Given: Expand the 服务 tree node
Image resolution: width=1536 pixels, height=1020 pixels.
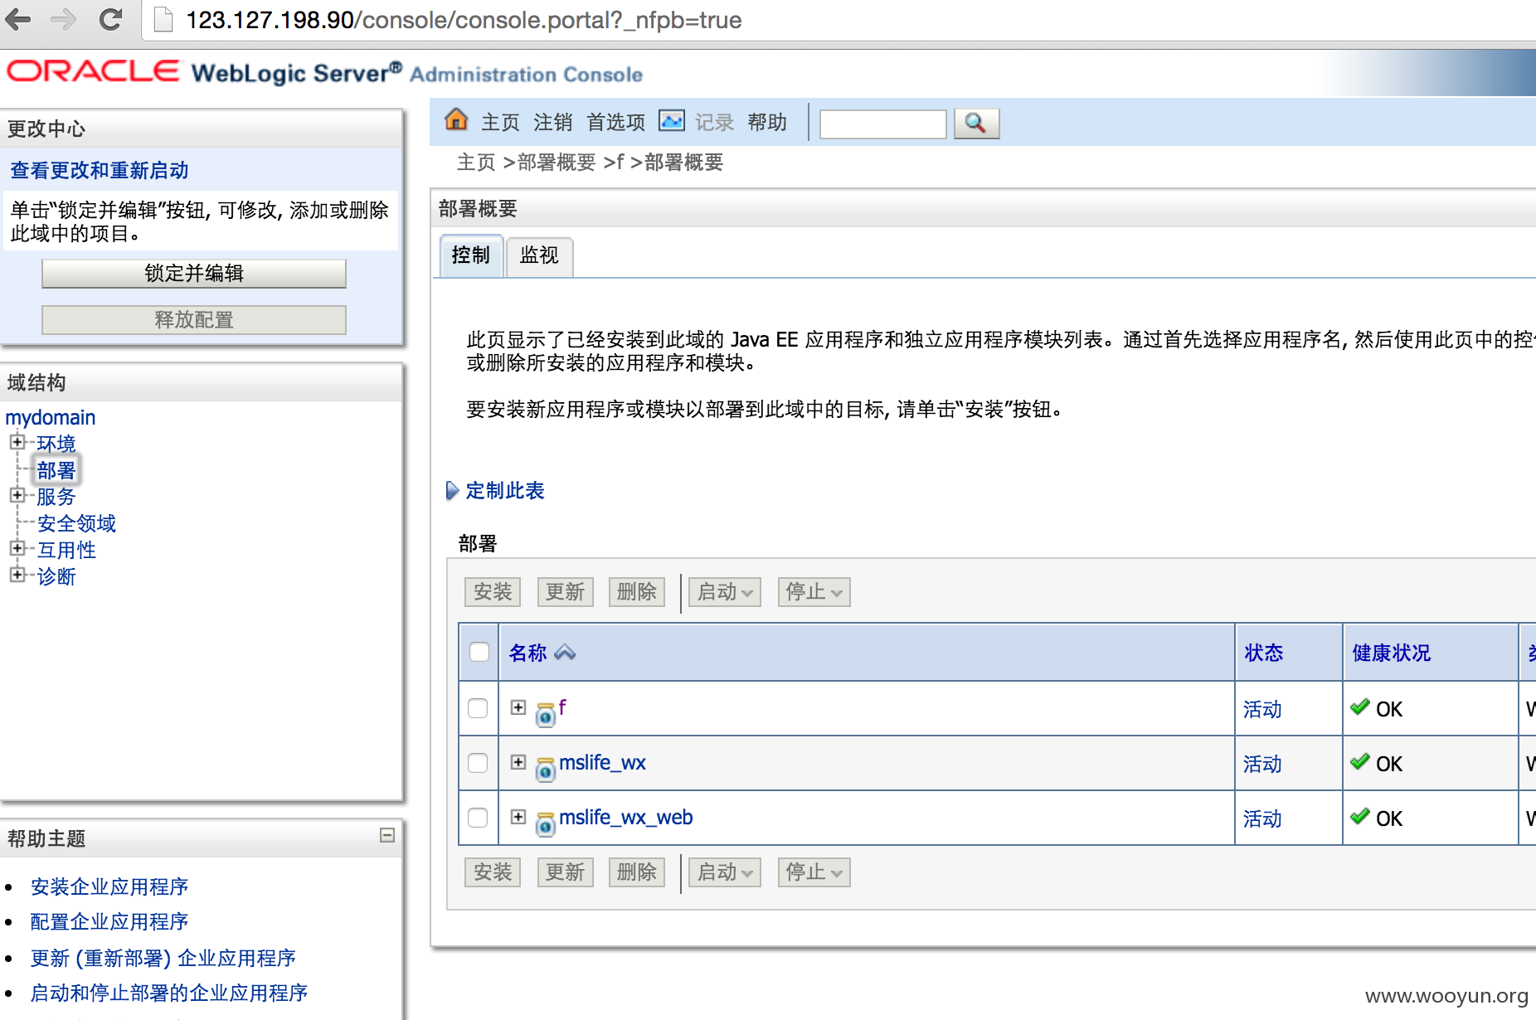Looking at the screenshot, I should 17,495.
